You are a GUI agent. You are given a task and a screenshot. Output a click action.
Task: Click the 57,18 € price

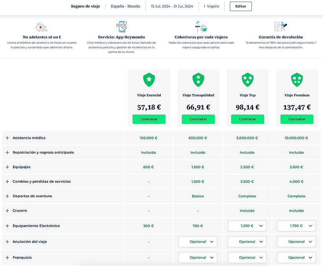[x=149, y=107]
